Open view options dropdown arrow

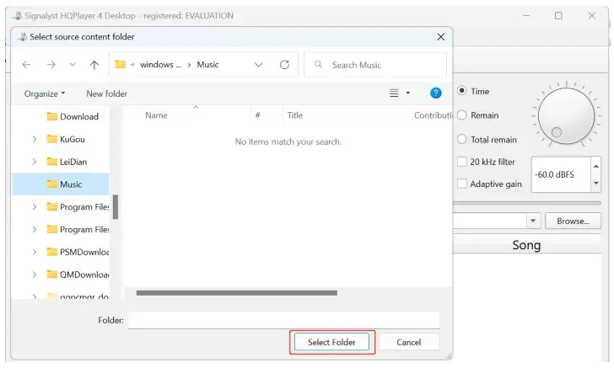(407, 93)
